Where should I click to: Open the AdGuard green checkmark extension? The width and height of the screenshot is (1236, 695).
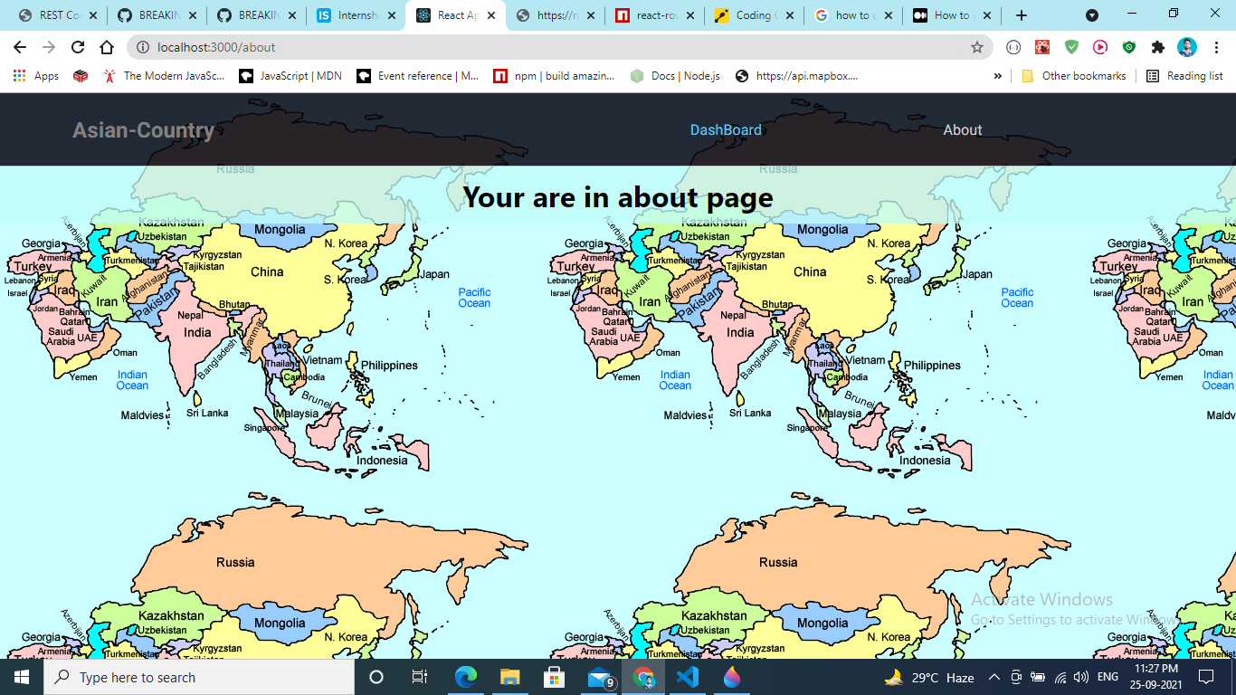tap(1071, 47)
